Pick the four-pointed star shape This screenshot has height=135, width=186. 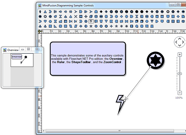coord(111,26)
